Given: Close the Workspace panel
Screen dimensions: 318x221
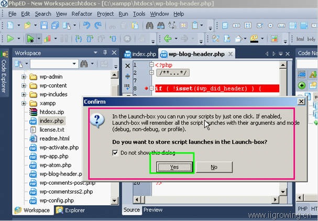Looking at the screenshot, I should [114, 52].
